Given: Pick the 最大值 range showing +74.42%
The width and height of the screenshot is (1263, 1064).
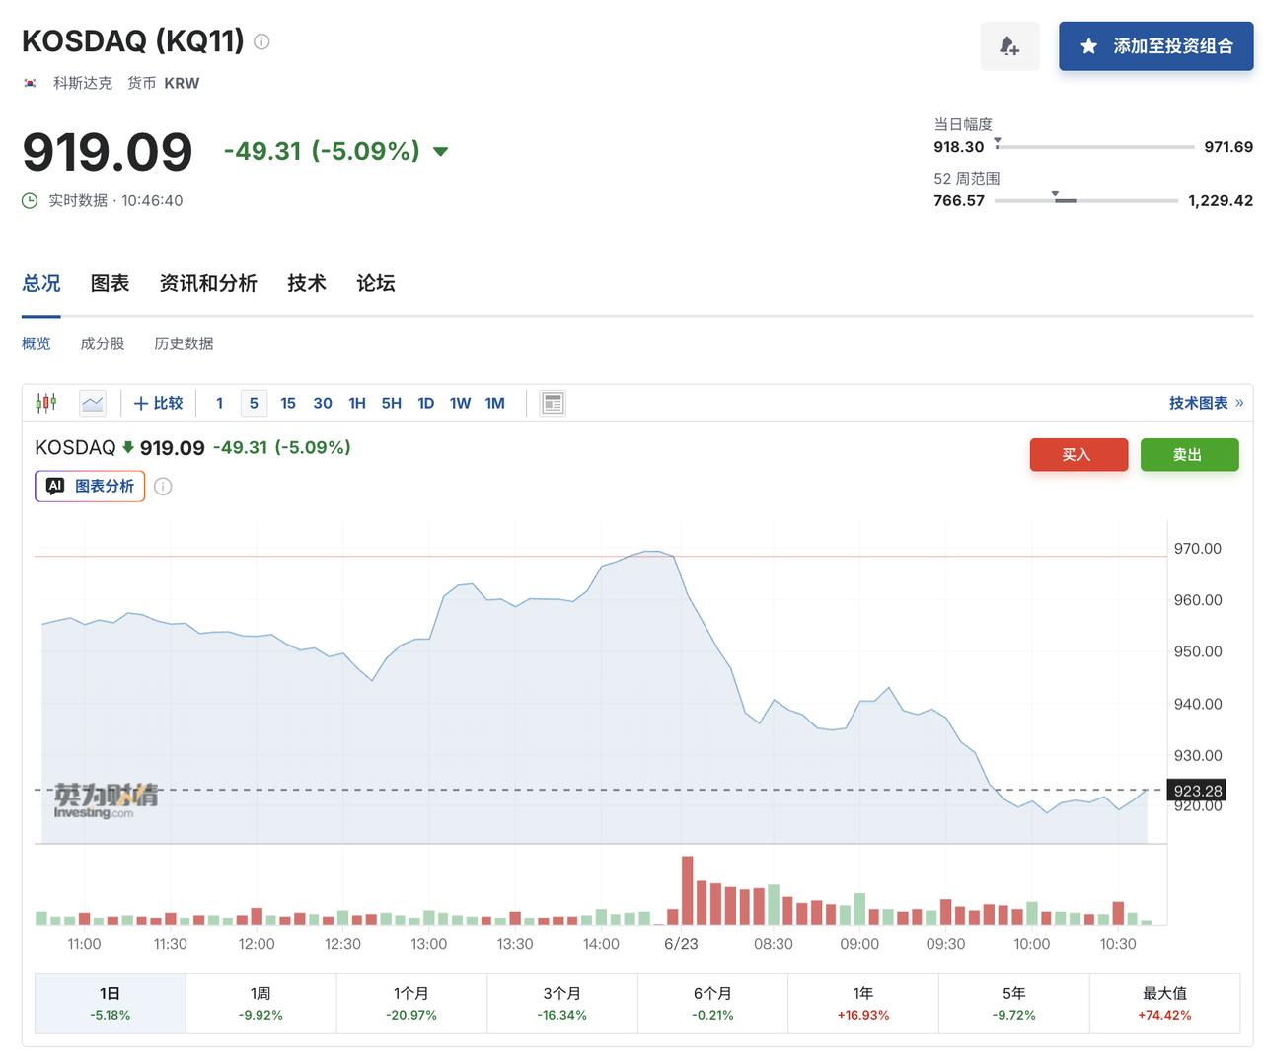Looking at the screenshot, I should coord(1164,1003).
